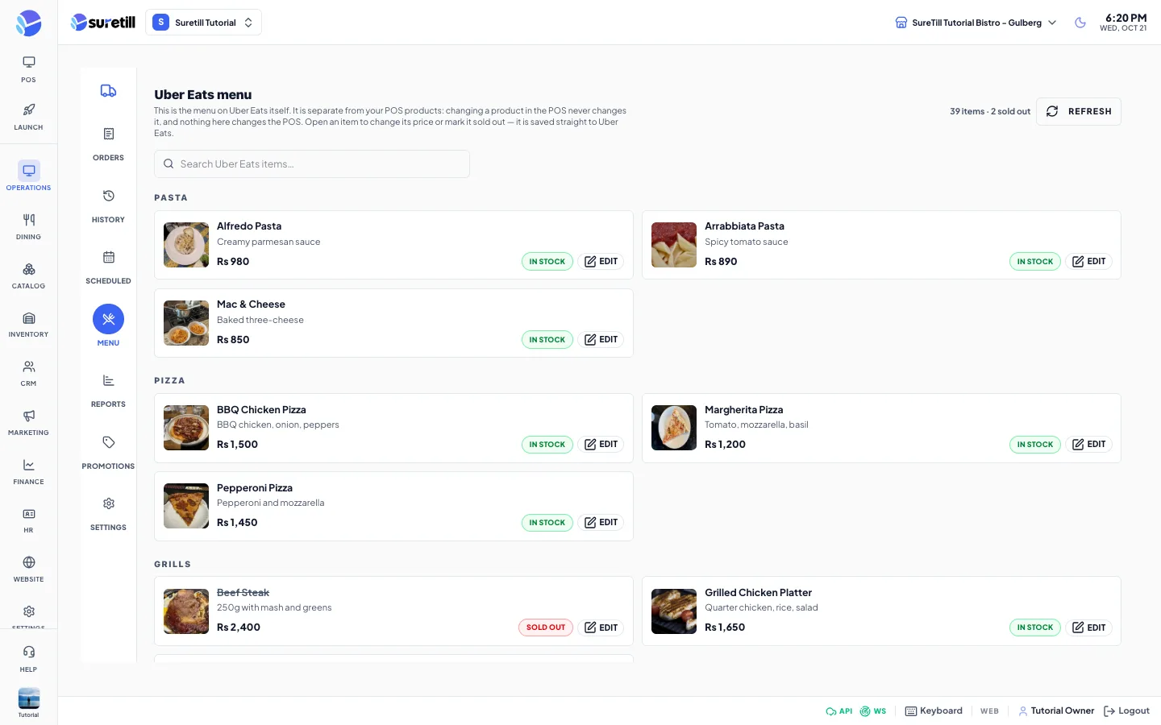Toggle dark mode moon icon
Viewport: 1161px width, 725px height.
coord(1080,23)
